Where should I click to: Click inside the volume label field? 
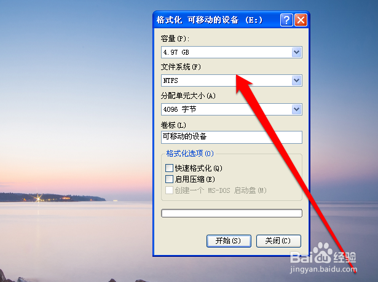(232, 137)
